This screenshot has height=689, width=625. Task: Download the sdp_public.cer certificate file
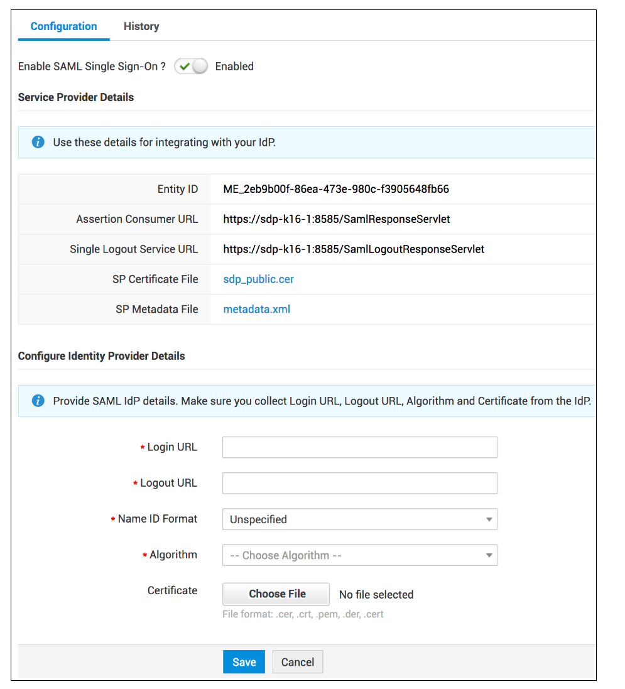pyautogui.click(x=258, y=279)
